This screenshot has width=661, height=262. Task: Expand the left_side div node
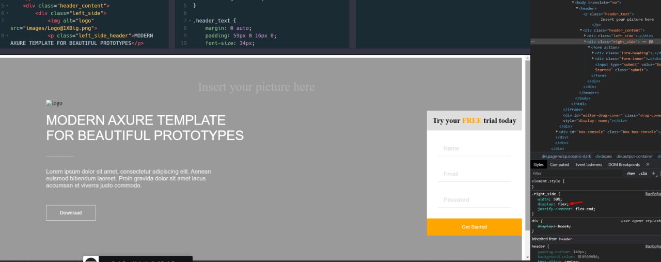585,36
